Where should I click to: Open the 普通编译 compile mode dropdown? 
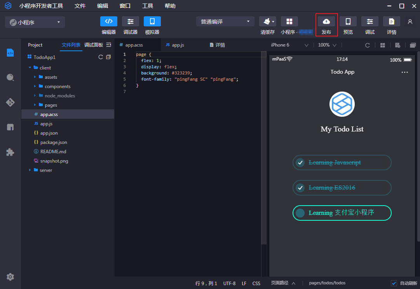coord(225,22)
